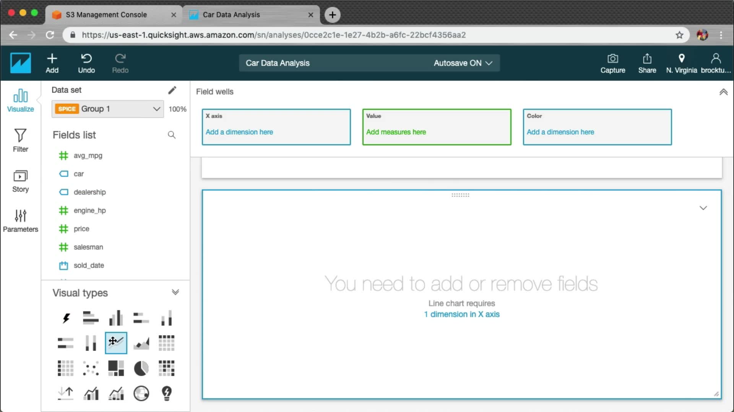The width and height of the screenshot is (734, 412).
Task: Click the Undo button
Action: click(86, 63)
